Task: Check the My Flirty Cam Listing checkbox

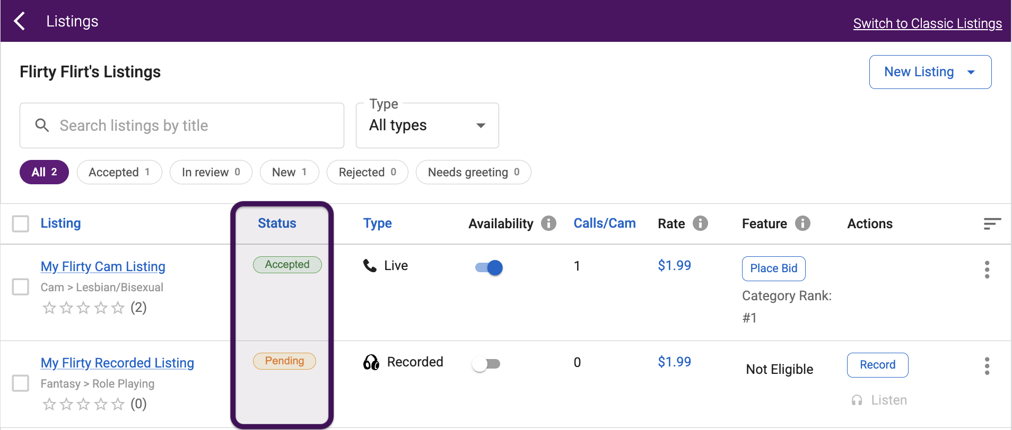Action: click(x=21, y=287)
